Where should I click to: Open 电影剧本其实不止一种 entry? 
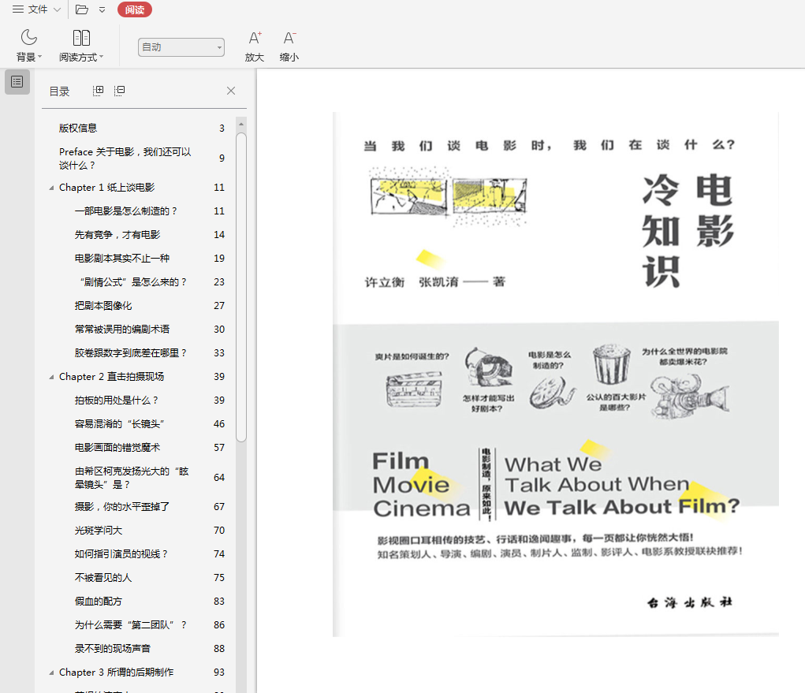point(122,259)
